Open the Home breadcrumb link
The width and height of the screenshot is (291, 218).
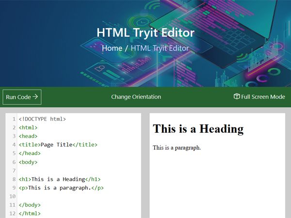112,48
